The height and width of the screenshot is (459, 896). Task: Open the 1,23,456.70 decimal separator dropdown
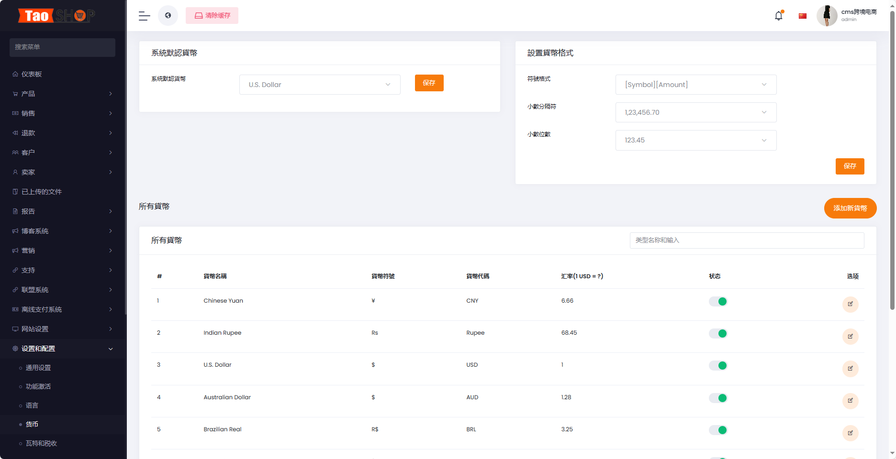pyautogui.click(x=696, y=112)
